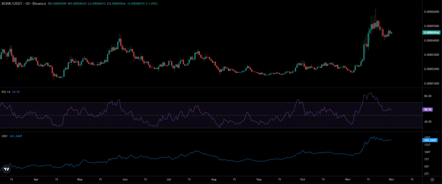Click the May label on time axis
Screen dimensions: 442x184
pos(80,179)
